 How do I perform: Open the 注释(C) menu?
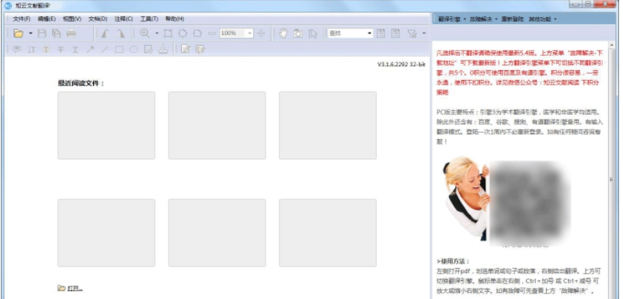click(x=124, y=19)
